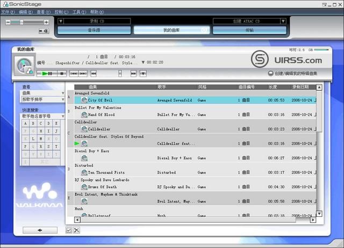Select the letter A quick-search key
Image resolution: width=344 pixels, height=248 pixels.
coord(25,123)
